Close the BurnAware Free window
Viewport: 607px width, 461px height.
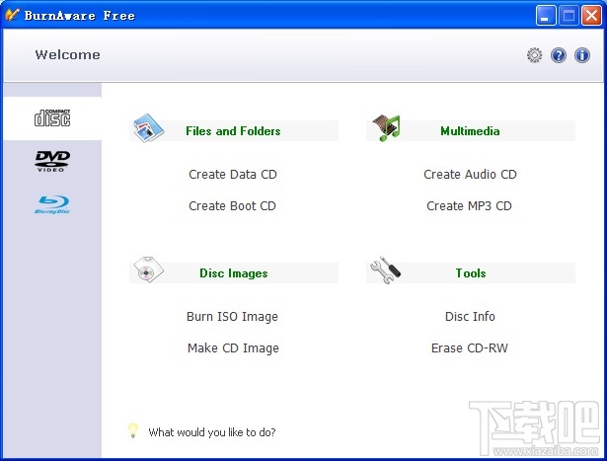(591, 16)
